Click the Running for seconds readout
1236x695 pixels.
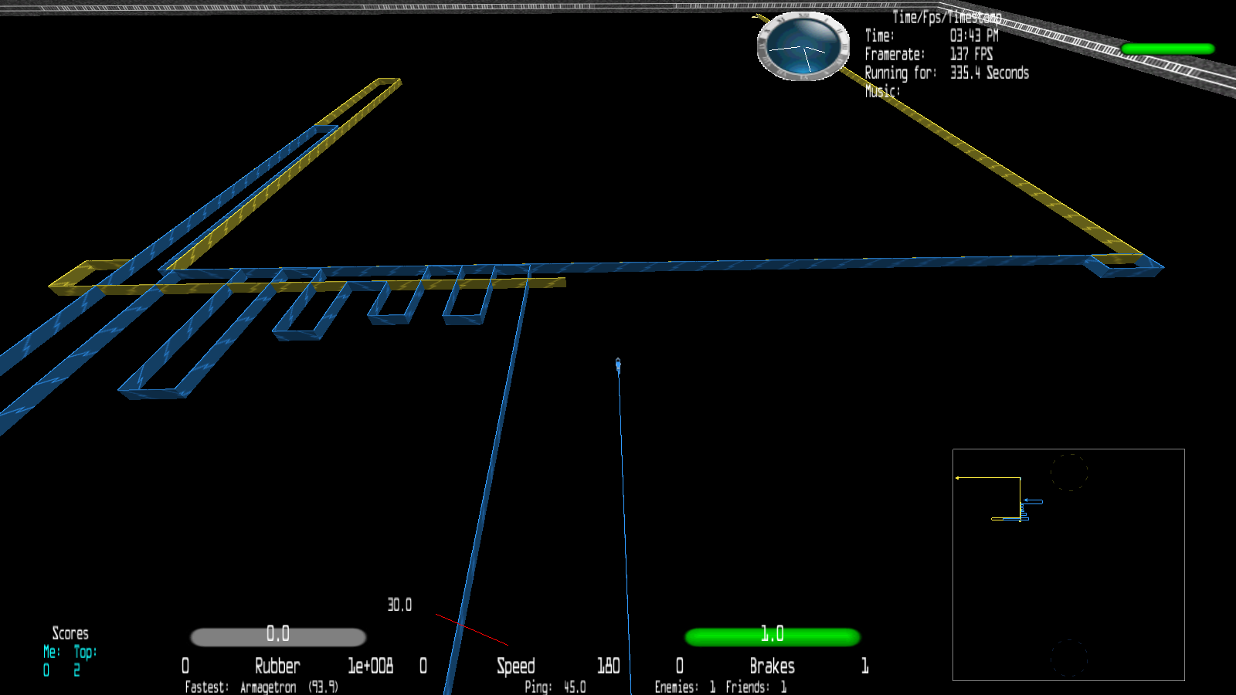pyautogui.click(x=989, y=73)
